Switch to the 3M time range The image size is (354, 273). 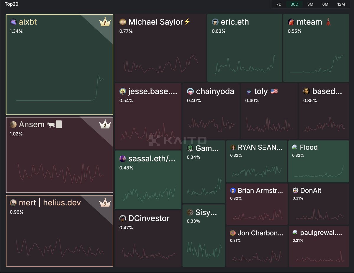(x=310, y=4)
